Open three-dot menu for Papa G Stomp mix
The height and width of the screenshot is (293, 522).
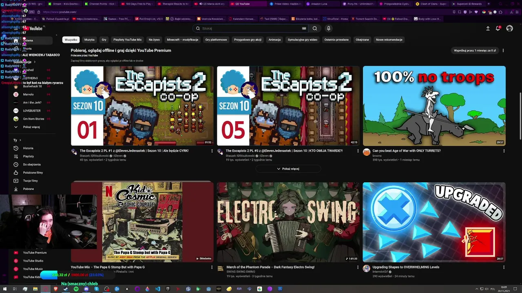212,267
